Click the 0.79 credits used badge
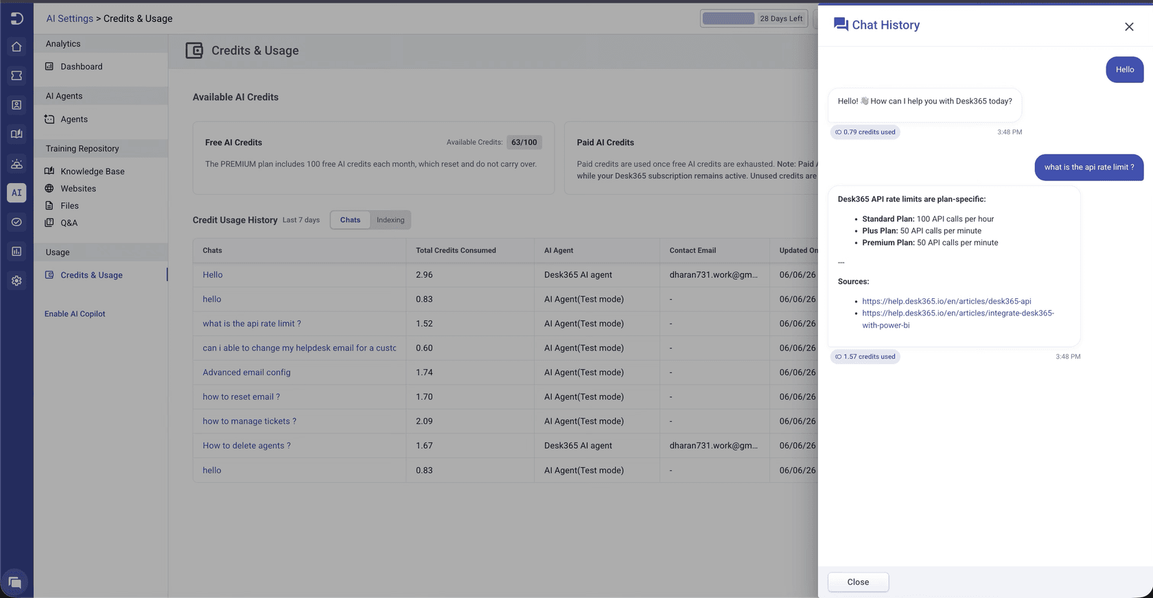 (x=865, y=132)
